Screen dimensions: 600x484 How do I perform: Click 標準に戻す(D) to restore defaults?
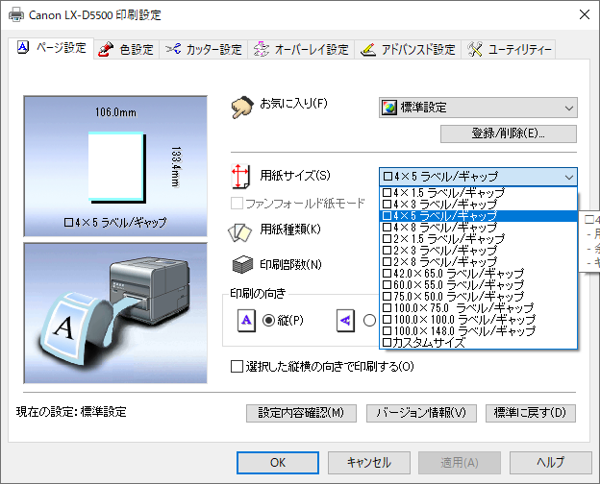[x=531, y=413]
